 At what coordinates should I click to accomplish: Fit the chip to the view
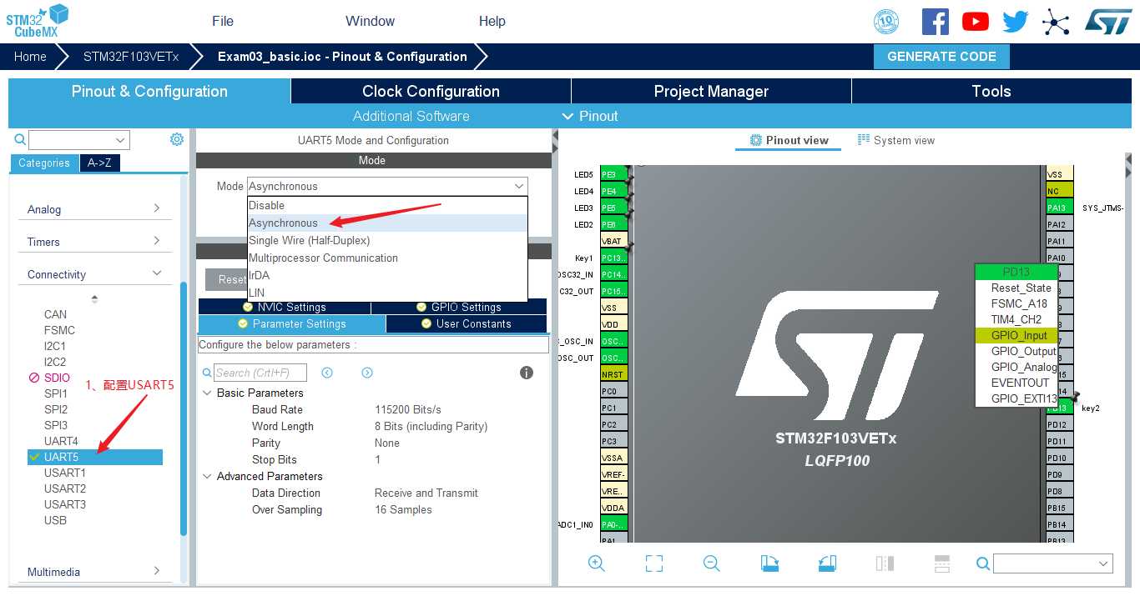click(x=654, y=563)
